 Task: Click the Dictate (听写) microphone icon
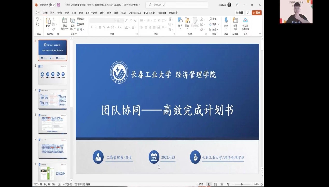[226, 21]
